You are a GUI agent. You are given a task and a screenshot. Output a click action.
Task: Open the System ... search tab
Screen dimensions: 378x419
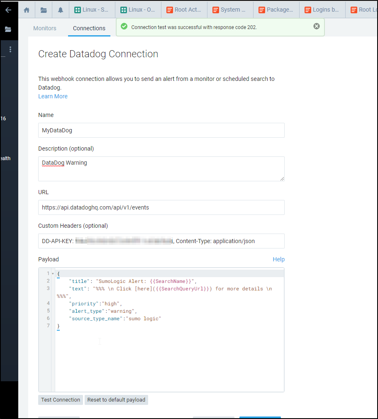230,10
